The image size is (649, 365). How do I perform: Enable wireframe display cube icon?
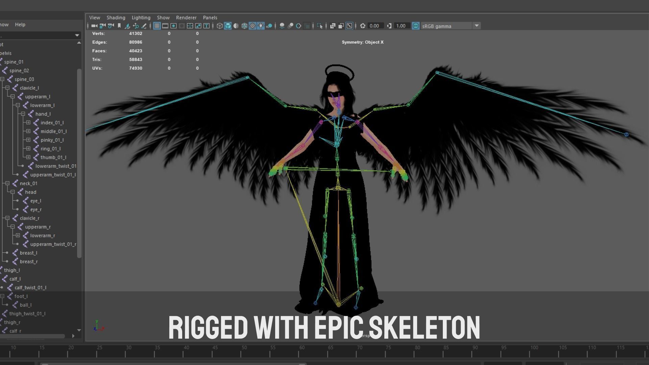(220, 26)
